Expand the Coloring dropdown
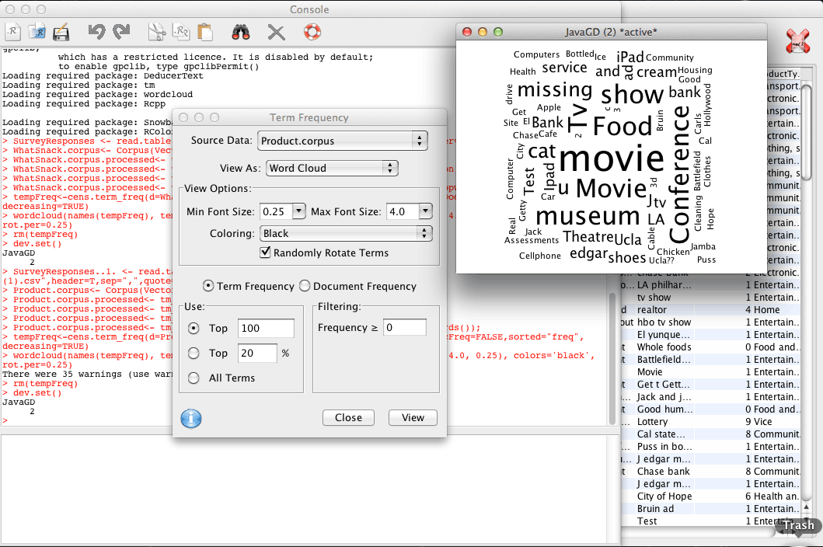823x547 pixels. (x=346, y=233)
